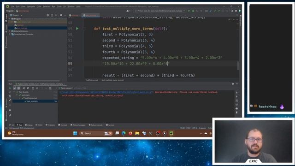Open the Run menu
Image resolution: width=295 pixels, height=166 pixels.
53,6
